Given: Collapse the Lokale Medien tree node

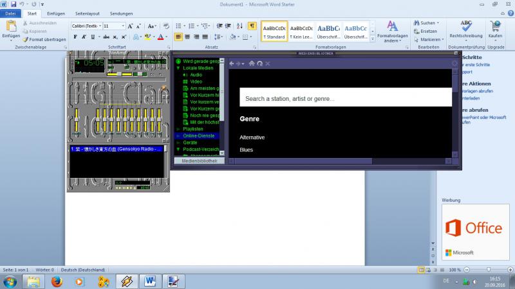Looking at the screenshot, I should tap(178, 68).
